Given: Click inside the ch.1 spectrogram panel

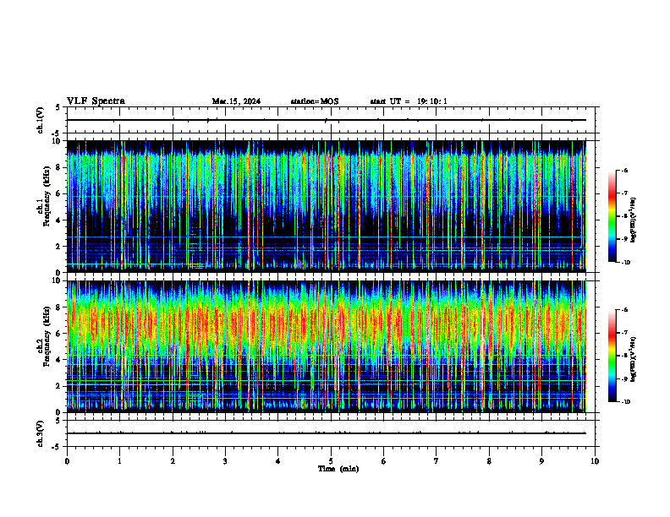Looking at the screenshot, I should tap(327, 206).
